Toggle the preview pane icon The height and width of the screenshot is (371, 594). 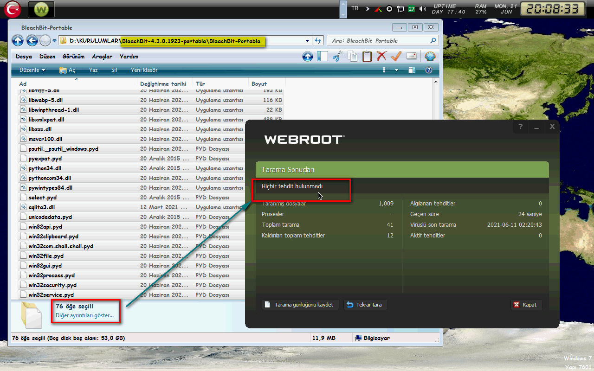pos(412,70)
